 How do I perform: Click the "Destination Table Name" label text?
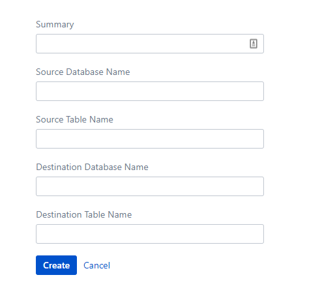[x=84, y=214]
